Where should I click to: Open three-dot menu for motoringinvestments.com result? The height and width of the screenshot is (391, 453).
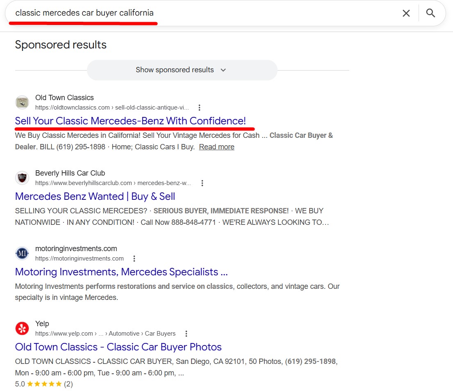click(x=134, y=259)
